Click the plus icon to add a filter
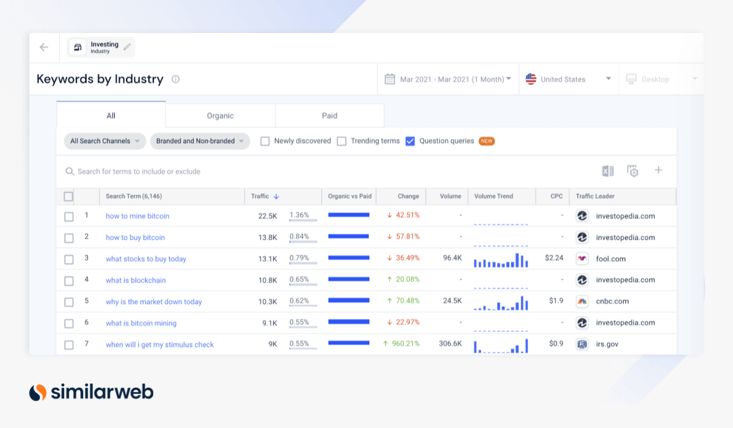This screenshot has width=733, height=428. [658, 171]
